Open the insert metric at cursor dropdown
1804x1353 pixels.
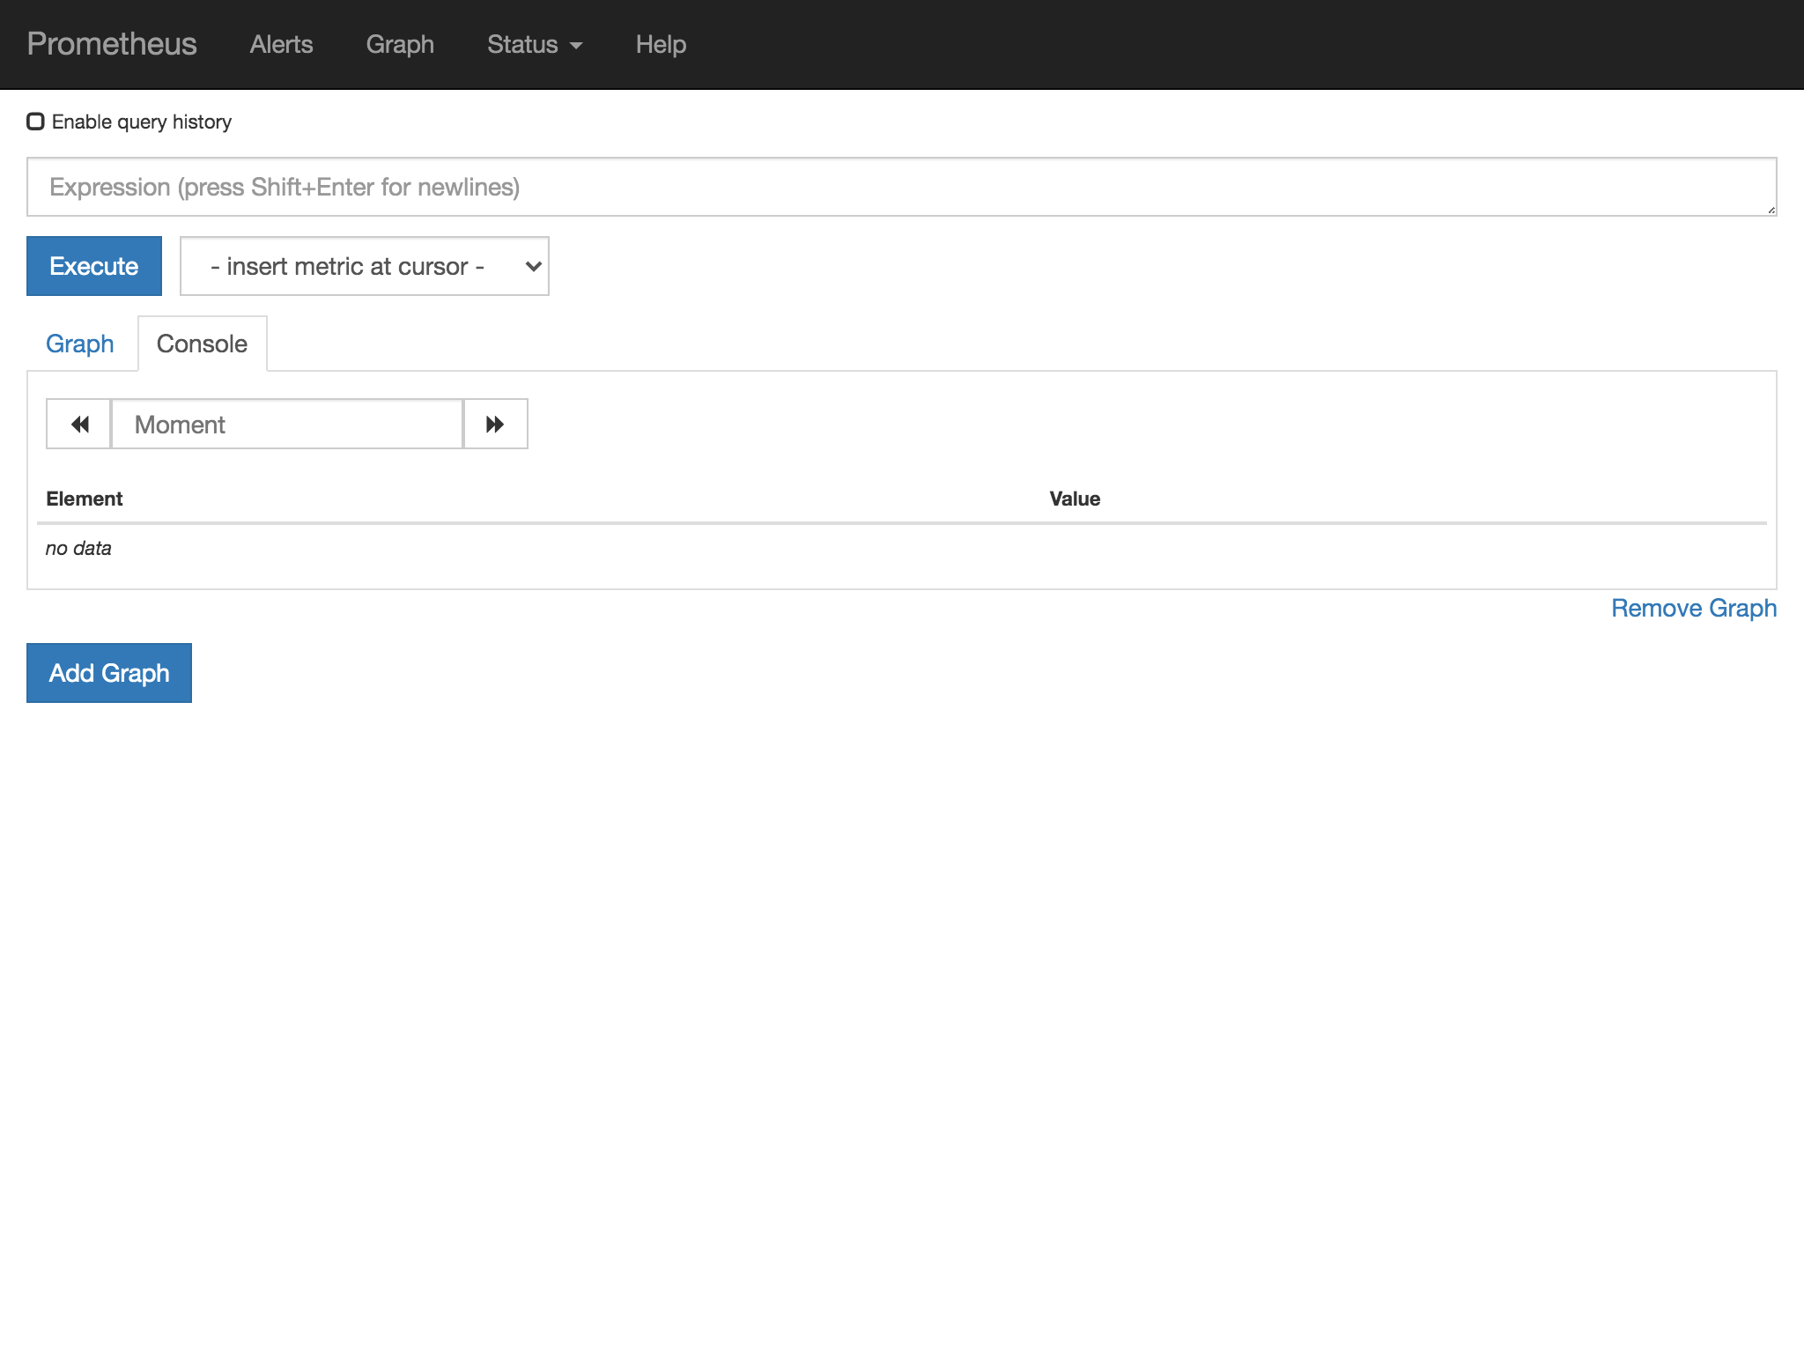364,266
